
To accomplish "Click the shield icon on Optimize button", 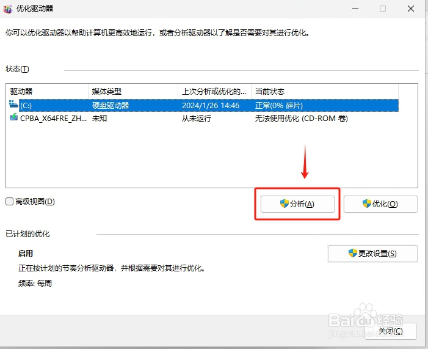I will click(x=367, y=204).
